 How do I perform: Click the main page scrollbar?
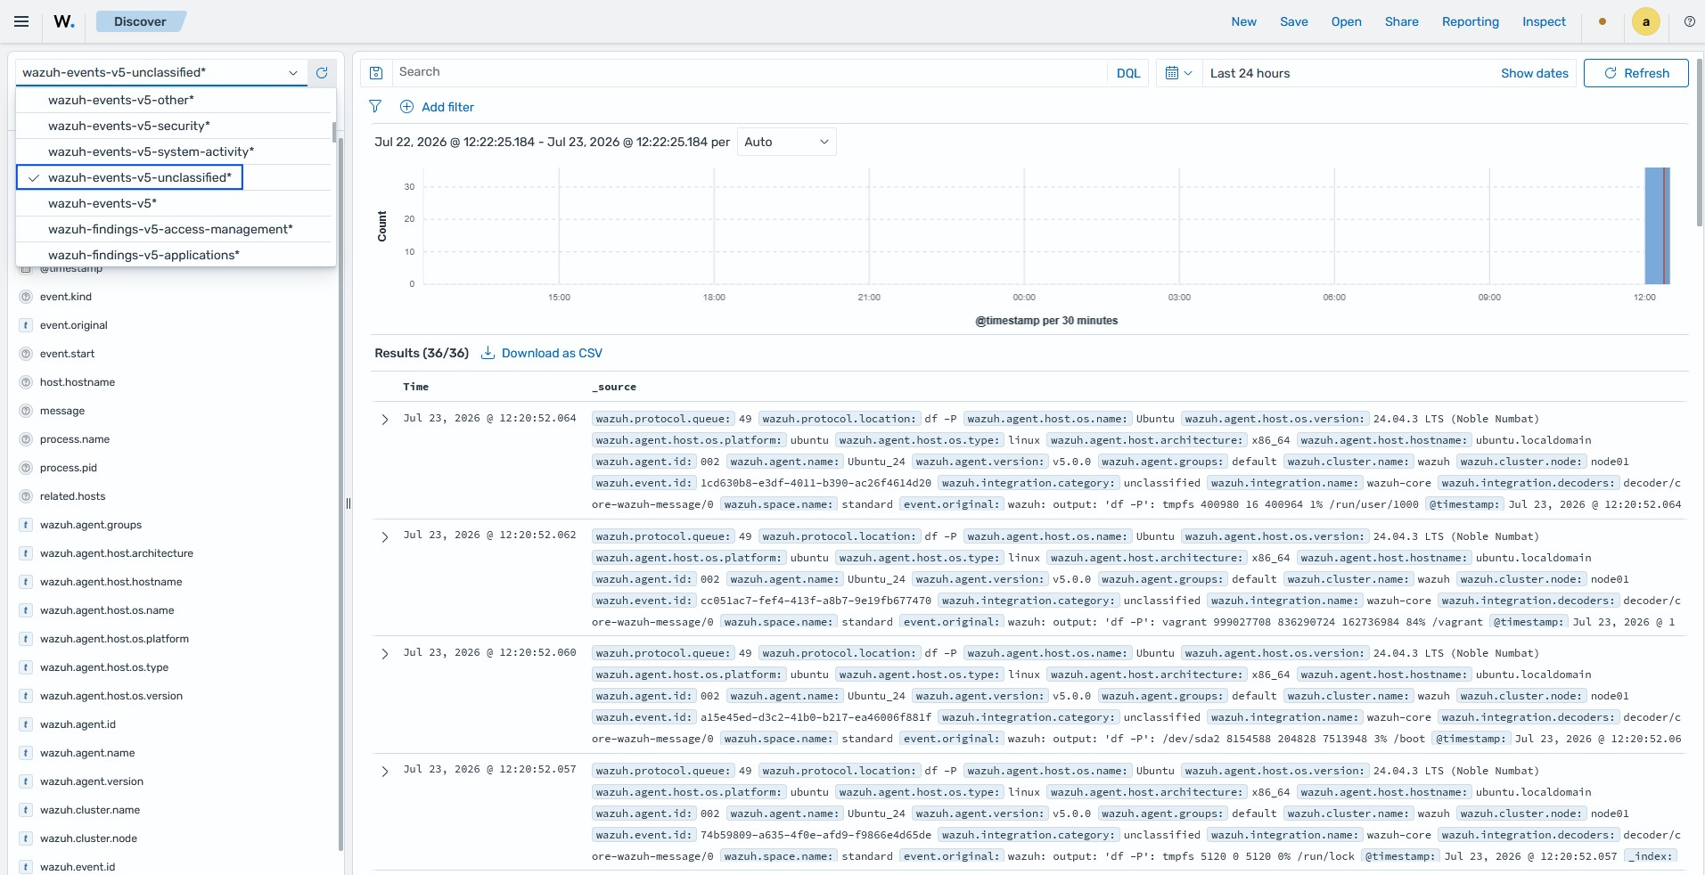pyautogui.click(x=1700, y=143)
